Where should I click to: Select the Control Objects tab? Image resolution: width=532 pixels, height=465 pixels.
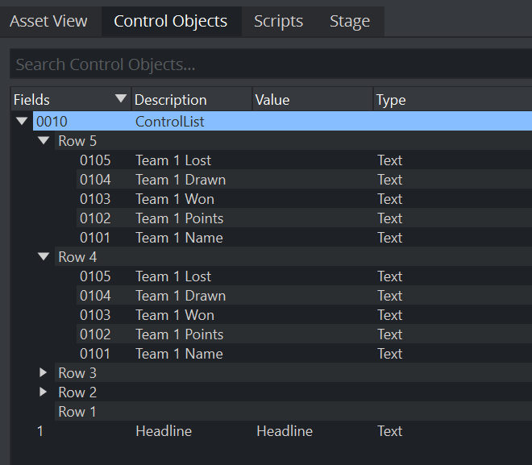pyautogui.click(x=171, y=22)
